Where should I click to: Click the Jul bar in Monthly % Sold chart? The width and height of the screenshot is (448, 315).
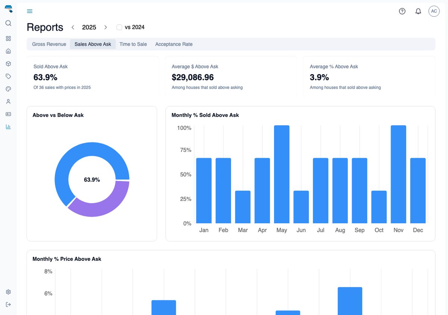coord(321,191)
